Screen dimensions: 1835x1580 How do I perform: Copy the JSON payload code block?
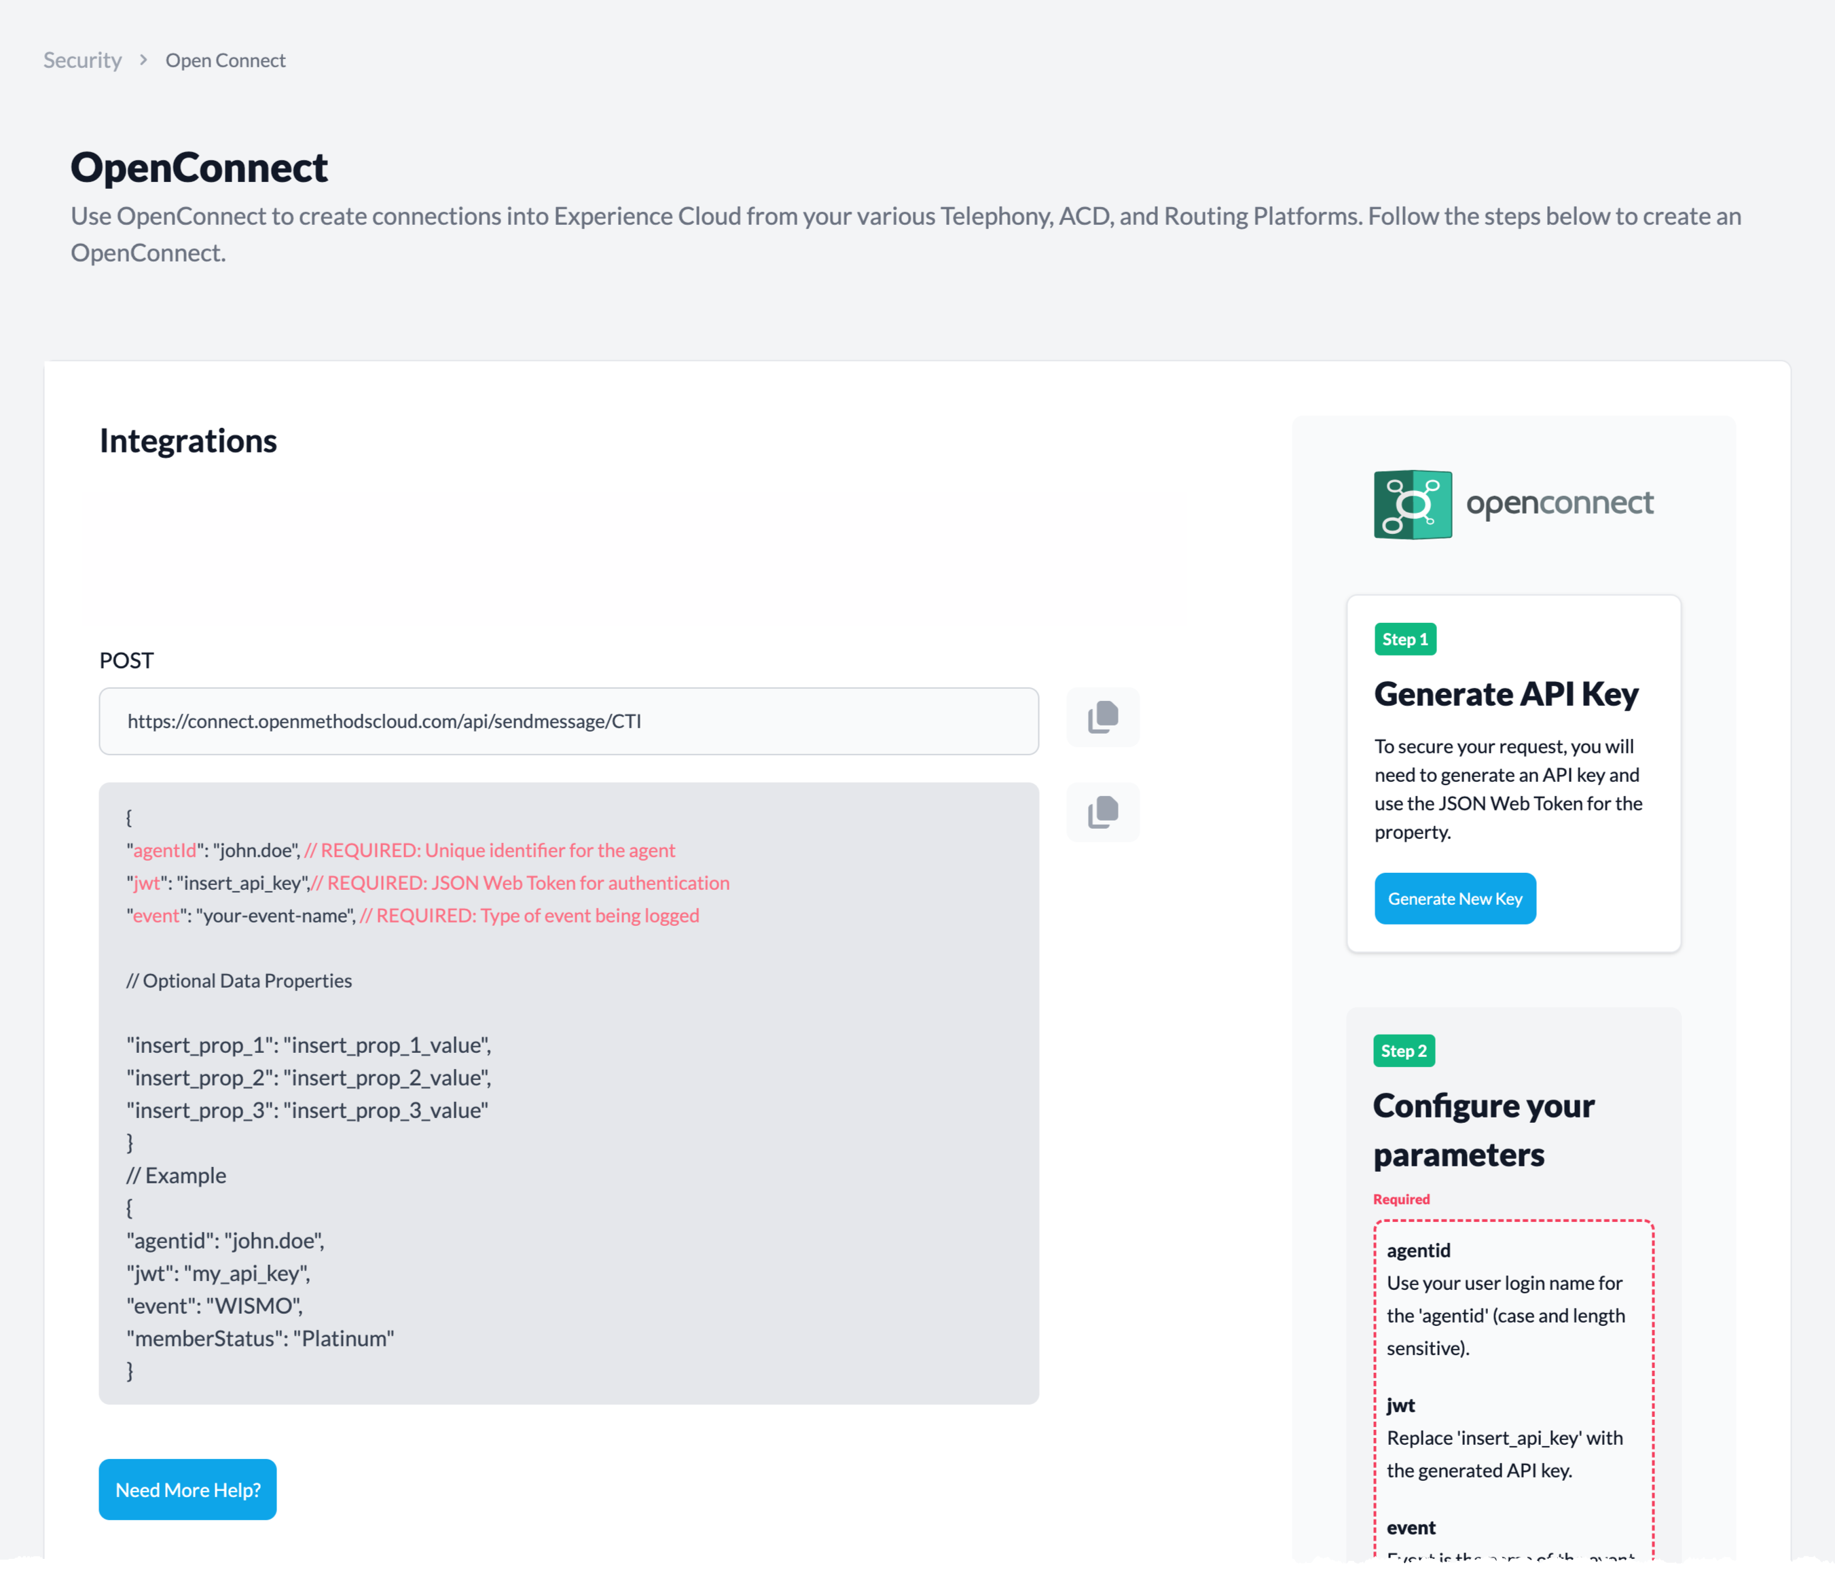(1103, 812)
